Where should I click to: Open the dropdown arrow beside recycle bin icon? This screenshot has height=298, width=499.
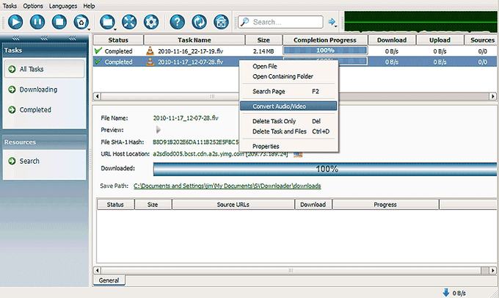pos(89,29)
